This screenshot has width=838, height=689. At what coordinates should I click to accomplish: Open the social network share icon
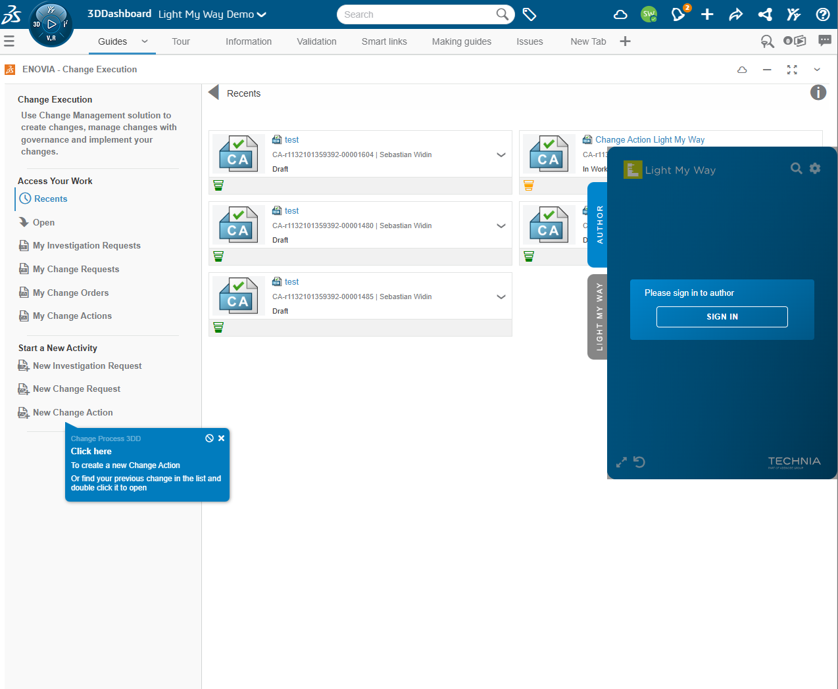765,14
